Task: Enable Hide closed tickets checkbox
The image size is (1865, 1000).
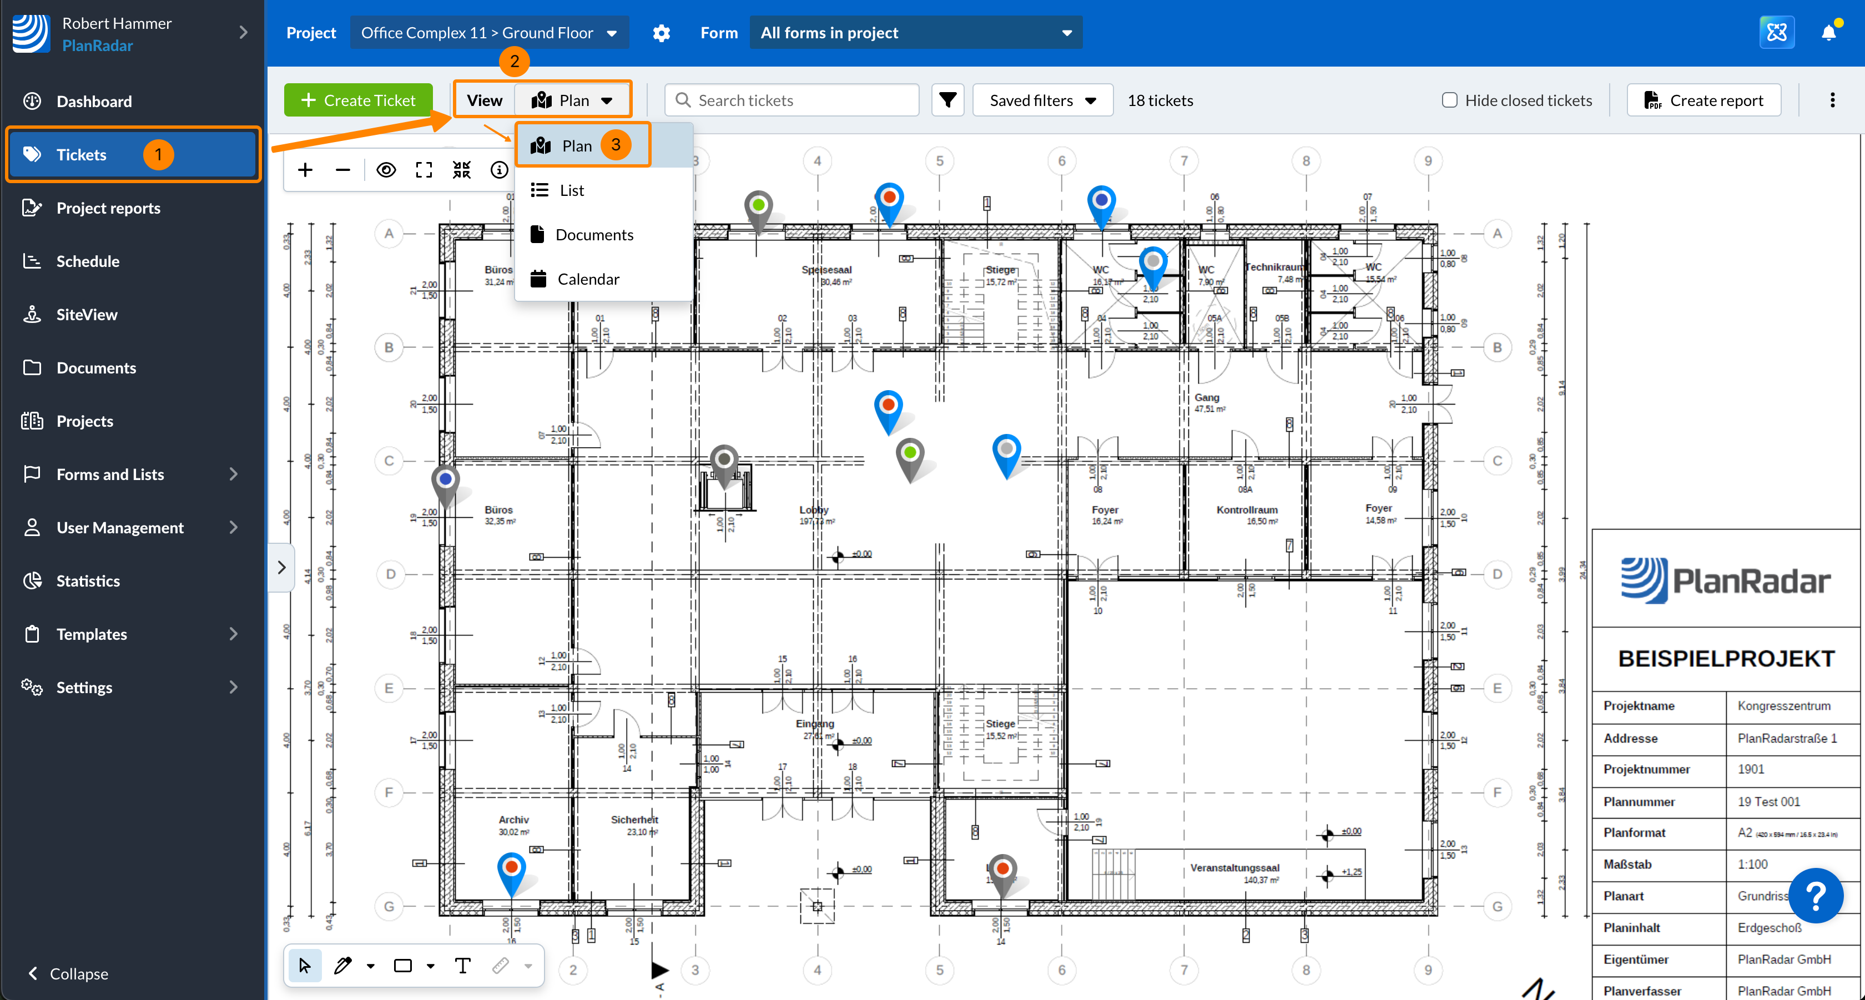Action: [1449, 100]
